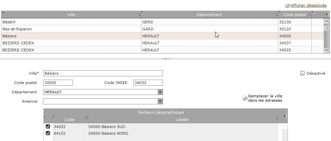Toggle the Désactivé checkbox
Image resolution: width=331 pixels, height=141 pixels.
(303, 73)
